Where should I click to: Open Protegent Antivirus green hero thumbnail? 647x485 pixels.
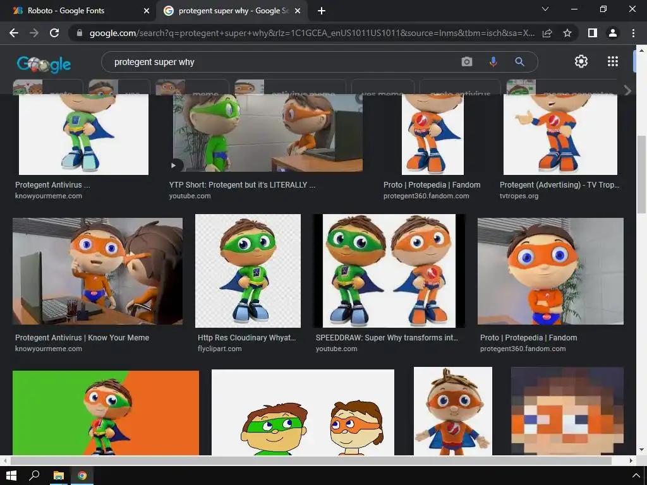tap(84, 135)
